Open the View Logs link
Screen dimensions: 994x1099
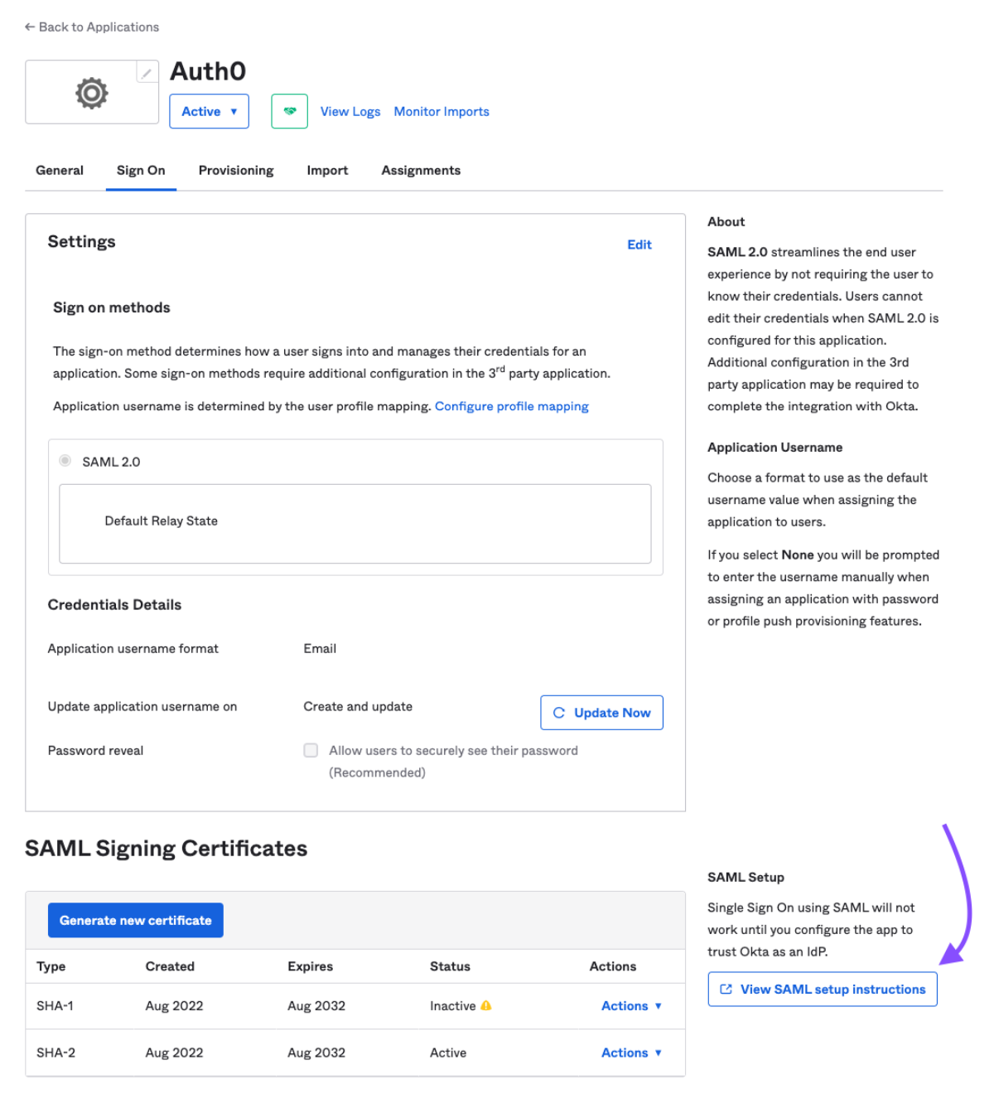350,111
